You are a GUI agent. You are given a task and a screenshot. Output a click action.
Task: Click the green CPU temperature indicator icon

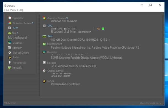[x=103, y=29]
